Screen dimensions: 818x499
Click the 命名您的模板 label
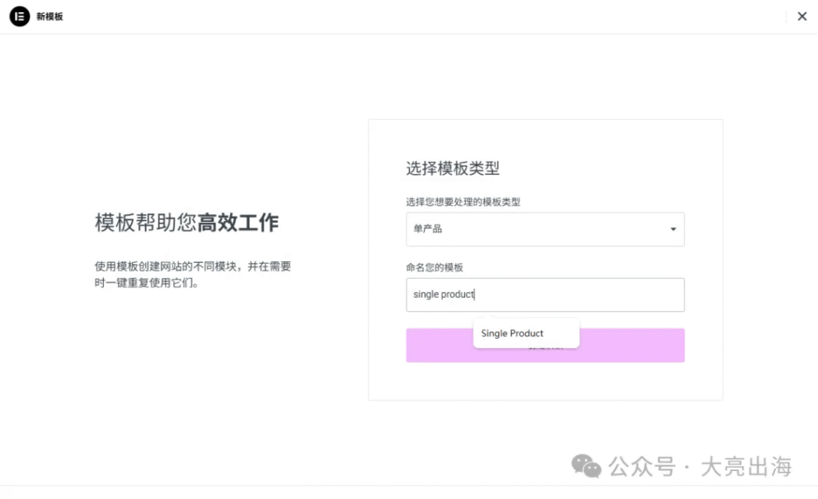click(x=435, y=267)
